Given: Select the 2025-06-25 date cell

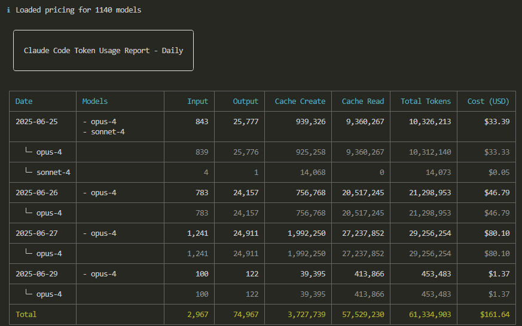Looking at the screenshot, I should click(x=36, y=122).
